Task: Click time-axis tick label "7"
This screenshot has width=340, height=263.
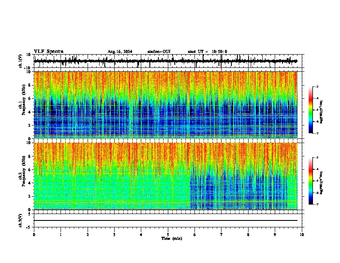Action: (x=222, y=235)
